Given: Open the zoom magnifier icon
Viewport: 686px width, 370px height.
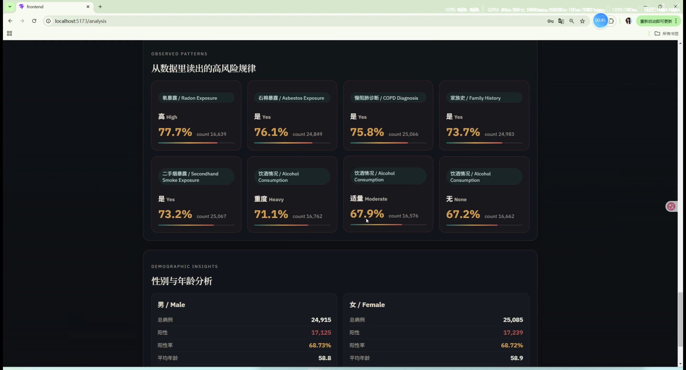Looking at the screenshot, I should (572, 21).
